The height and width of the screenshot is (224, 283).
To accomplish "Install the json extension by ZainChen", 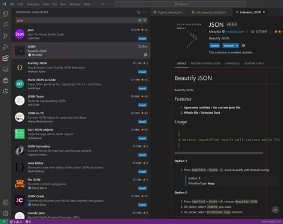I will [x=142, y=38].
